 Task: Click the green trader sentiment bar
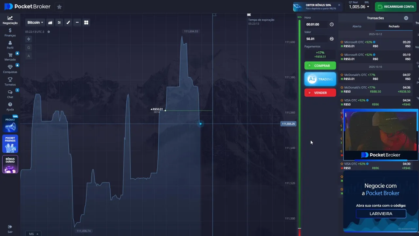[299, 124]
